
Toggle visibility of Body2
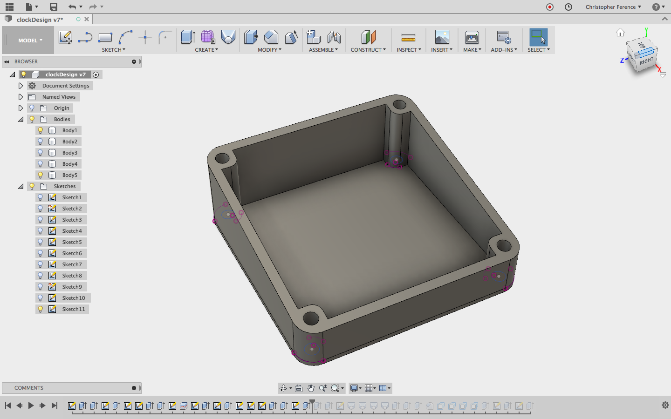coord(41,142)
